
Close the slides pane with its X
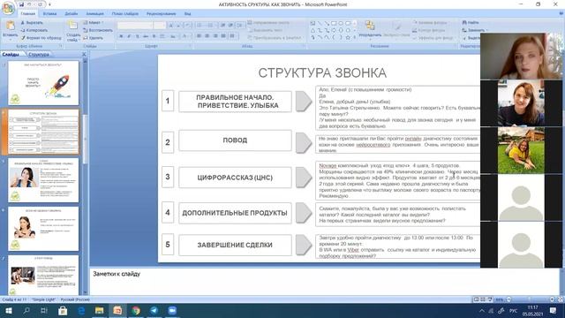pyautogui.click(x=84, y=54)
